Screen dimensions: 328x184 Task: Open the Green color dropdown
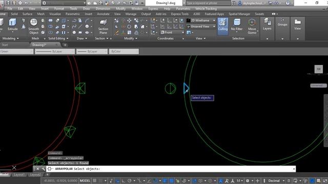click(16, 51)
